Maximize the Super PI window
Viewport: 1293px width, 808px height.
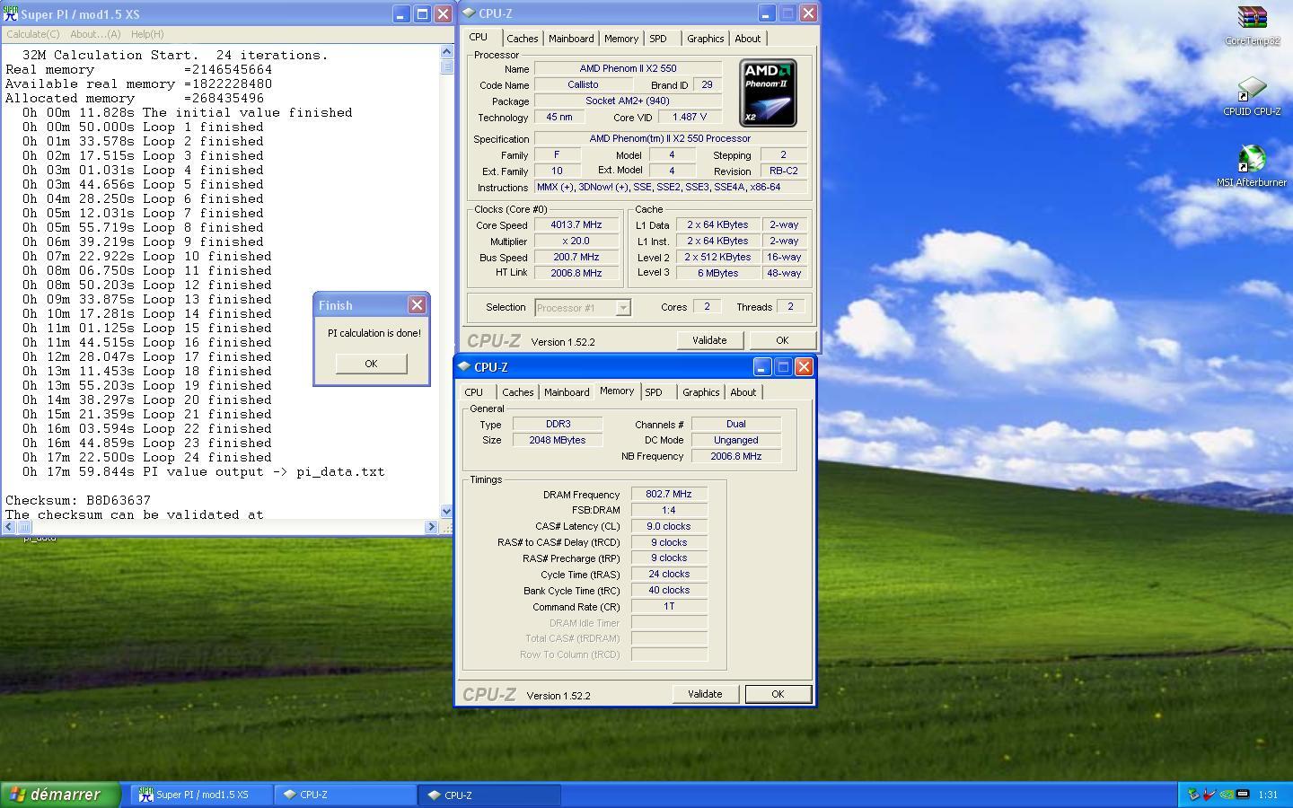pos(422,14)
